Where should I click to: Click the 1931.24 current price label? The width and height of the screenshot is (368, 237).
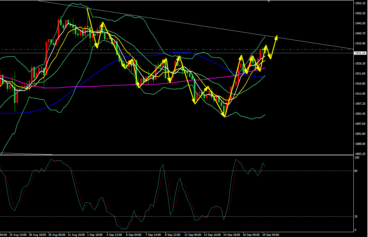360,53
